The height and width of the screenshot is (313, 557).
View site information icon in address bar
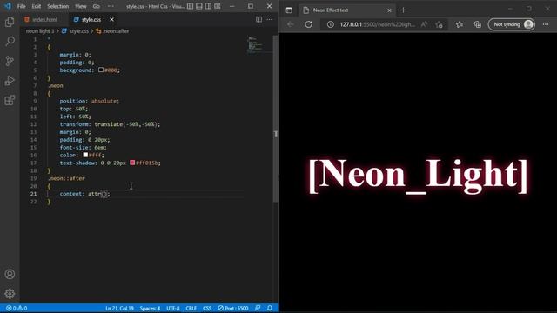point(331,24)
